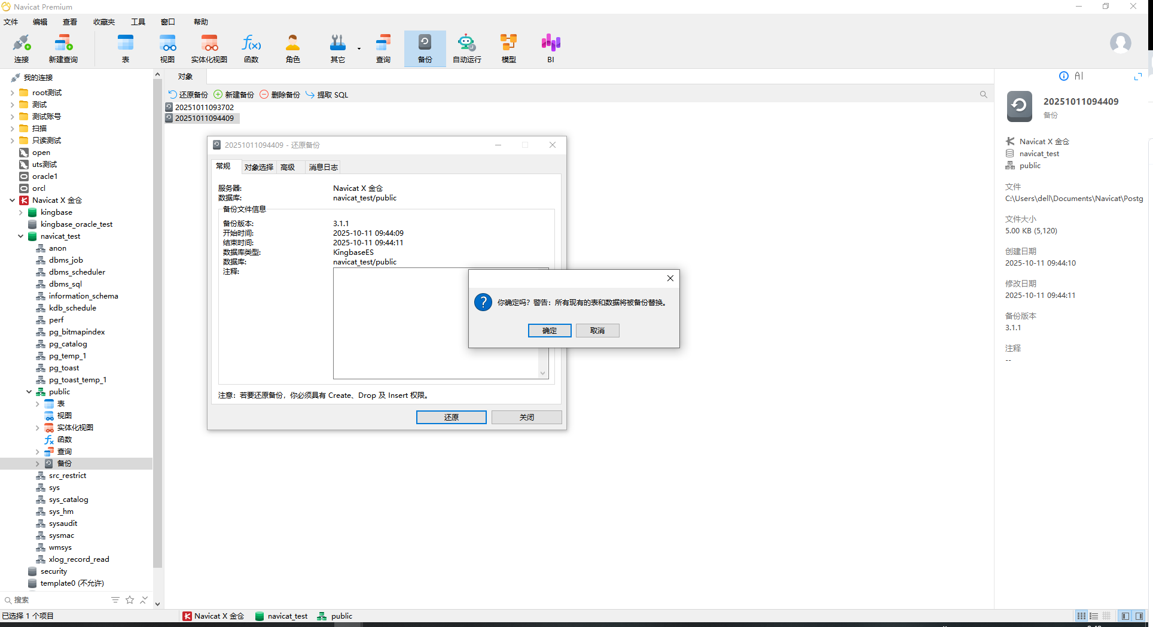
Task: Click the 关闭 button in the restore dialog
Action: click(527, 417)
